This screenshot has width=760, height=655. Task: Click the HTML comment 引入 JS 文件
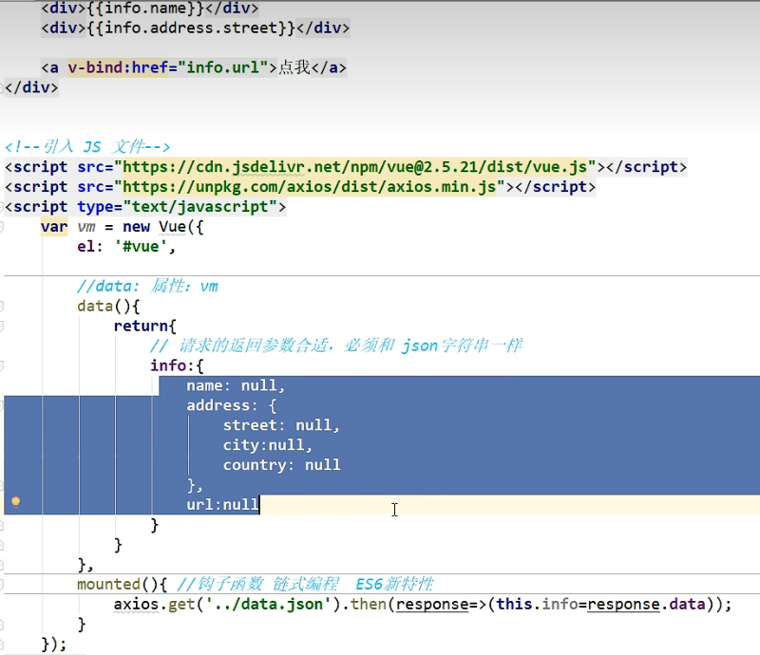[87, 146]
